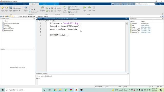Click the MATLAB taskbar icon
This screenshot has height=92, width=164.
[x=76, y=90]
